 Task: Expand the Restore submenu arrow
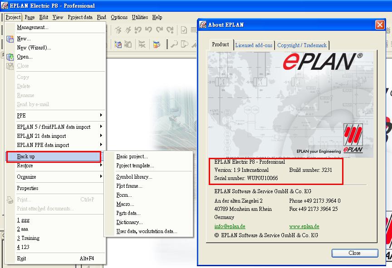pos(101,165)
